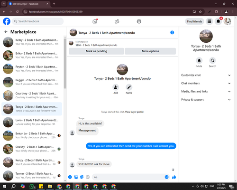Screen dimensions: 237x190
Task: Open the account profile picture menu
Action: pyautogui.click(x=227, y=21)
